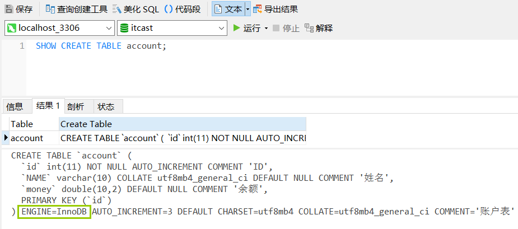Expand the Run (运行) options arrow
This screenshot has height=229, width=518.
(x=266, y=28)
